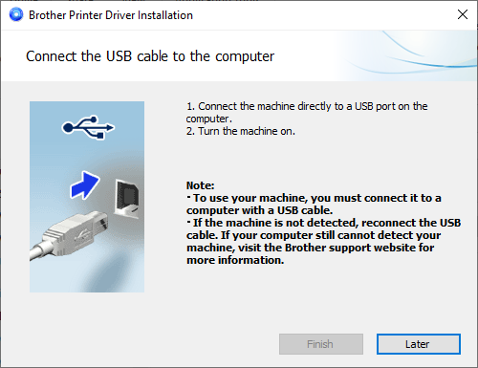The width and height of the screenshot is (478, 368).
Task: Click the bold Note: label
Action: coord(200,185)
